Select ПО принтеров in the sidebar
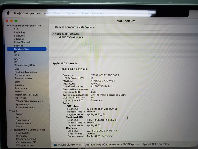 click(x=25, y=145)
